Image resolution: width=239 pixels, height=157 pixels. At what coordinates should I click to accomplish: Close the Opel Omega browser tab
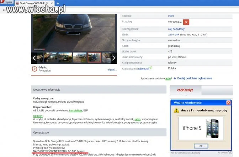52,3
